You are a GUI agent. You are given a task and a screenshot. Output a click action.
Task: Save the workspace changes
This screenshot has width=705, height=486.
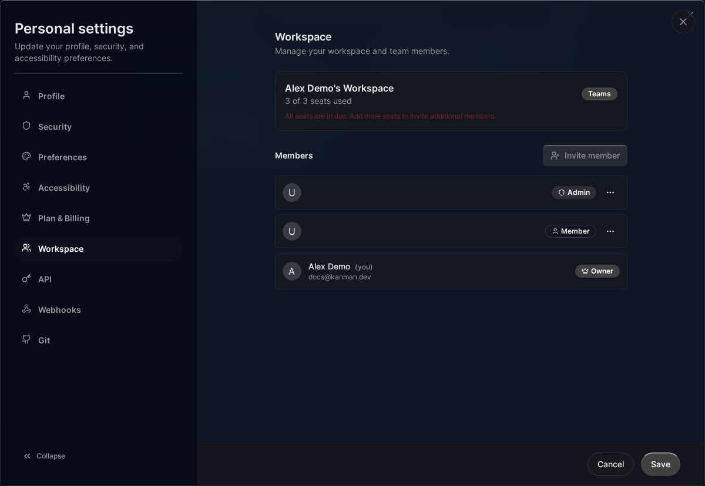tap(660, 464)
